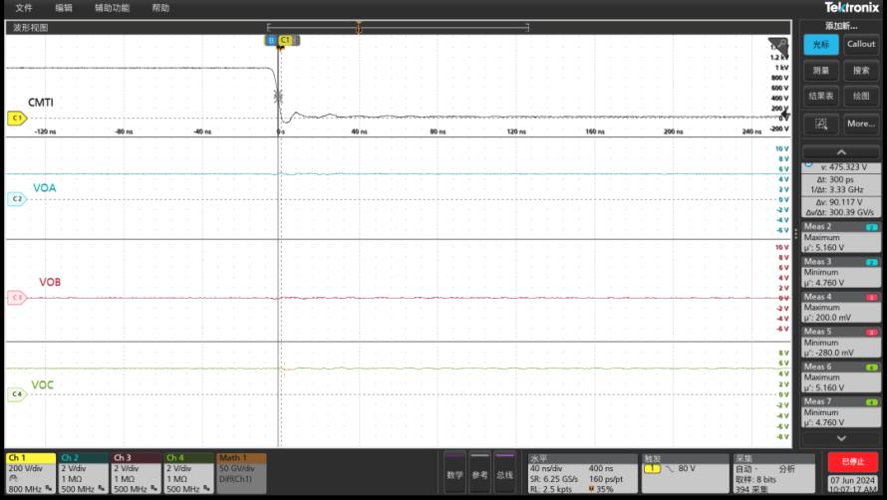
Task: Open the 采集 (Acquisition) settings badge
Action: pos(773,473)
